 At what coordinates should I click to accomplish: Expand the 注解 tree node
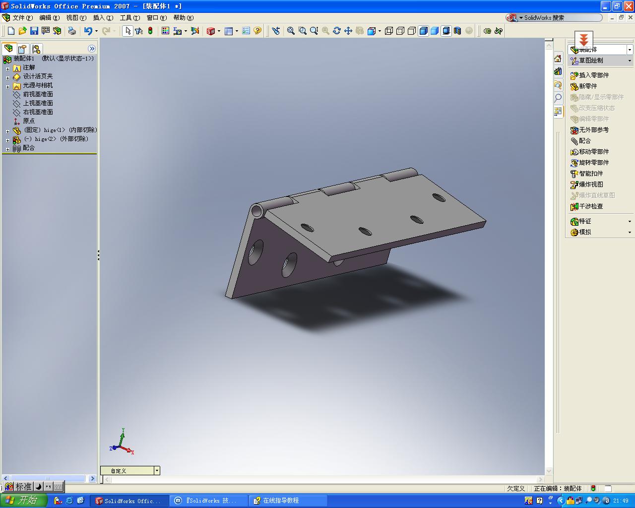tap(8, 68)
